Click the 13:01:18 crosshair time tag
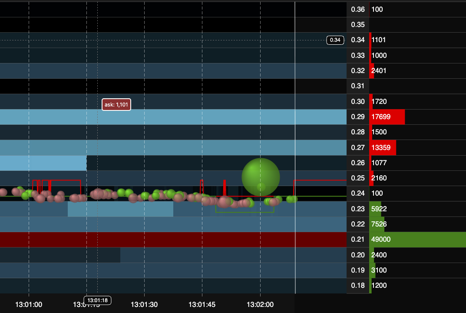 coord(97,300)
